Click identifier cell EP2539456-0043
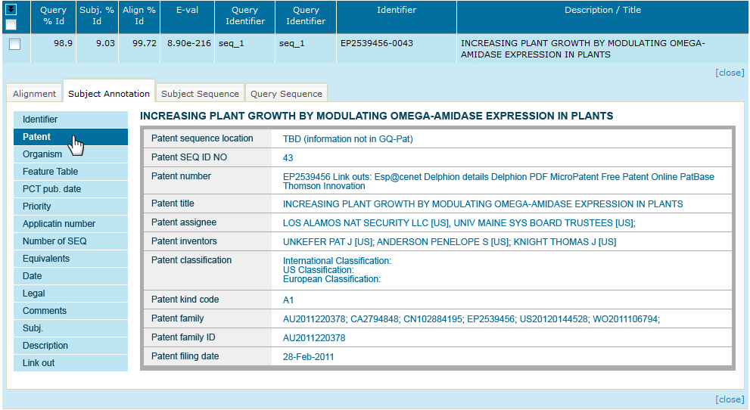Screen dimensions: 750x410 click(x=377, y=43)
